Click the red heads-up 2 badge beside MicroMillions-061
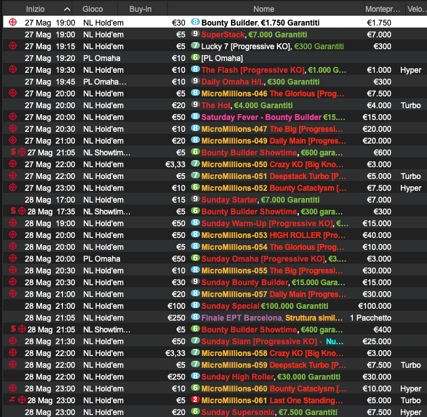Image resolution: width=427 pixels, height=417 pixels. (195, 399)
